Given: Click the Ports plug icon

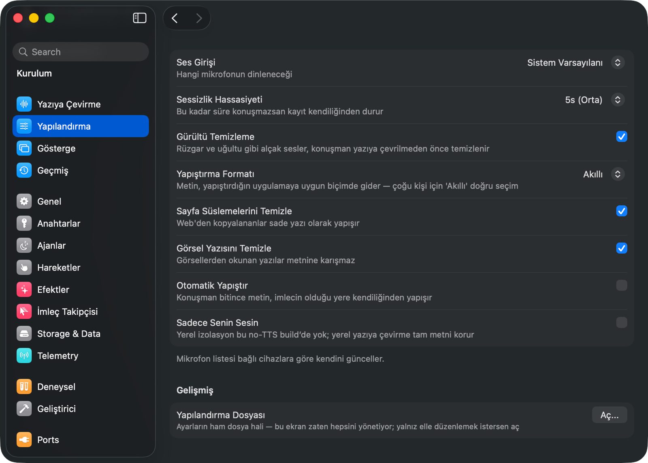Looking at the screenshot, I should 24,440.
